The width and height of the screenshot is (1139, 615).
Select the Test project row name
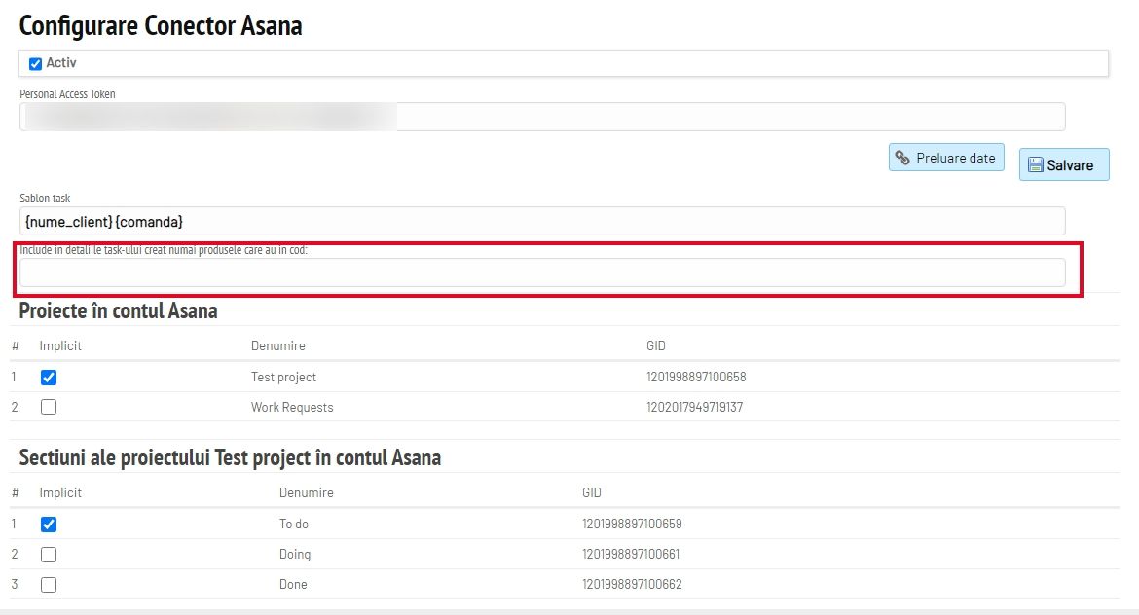(x=283, y=377)
